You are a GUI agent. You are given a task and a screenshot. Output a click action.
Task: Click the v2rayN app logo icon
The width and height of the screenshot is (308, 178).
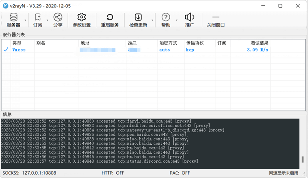click(x=5, y=6)
